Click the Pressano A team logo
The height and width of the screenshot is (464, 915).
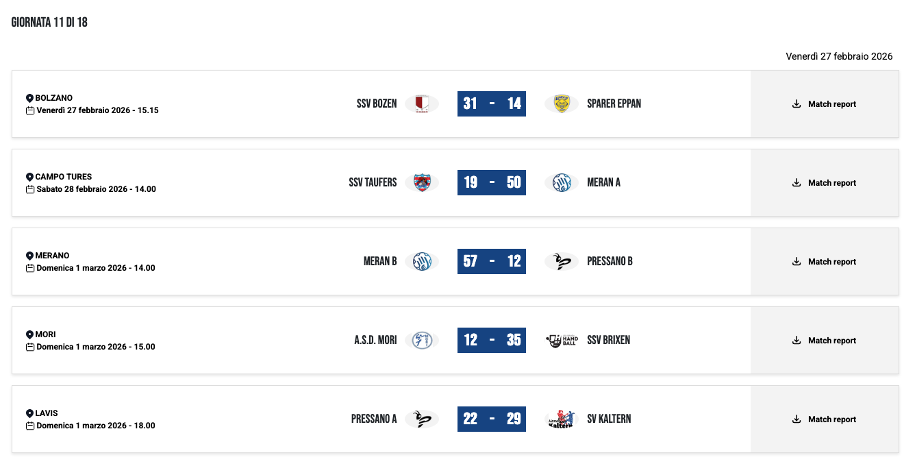[422, 419]
